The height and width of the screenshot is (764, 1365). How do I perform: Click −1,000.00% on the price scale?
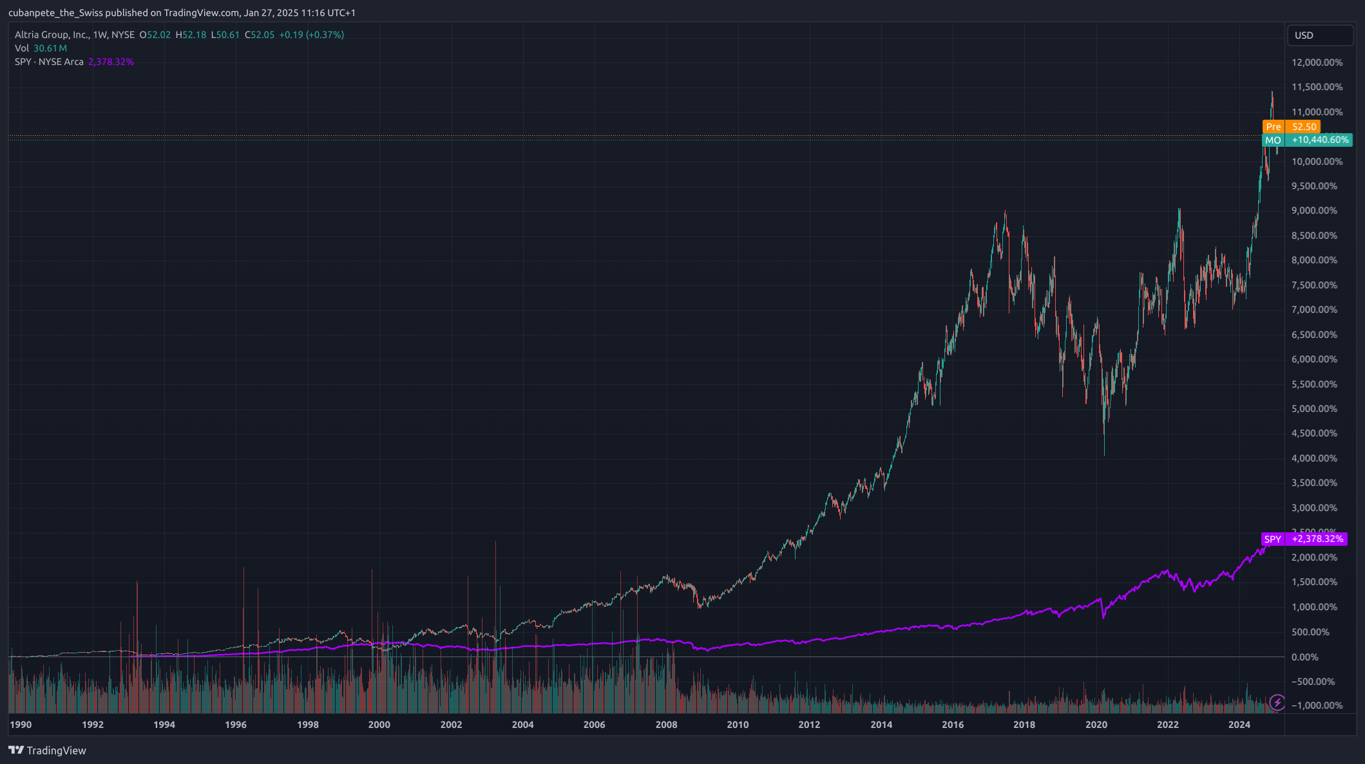pyautogui.click(x=1317, y=705)
